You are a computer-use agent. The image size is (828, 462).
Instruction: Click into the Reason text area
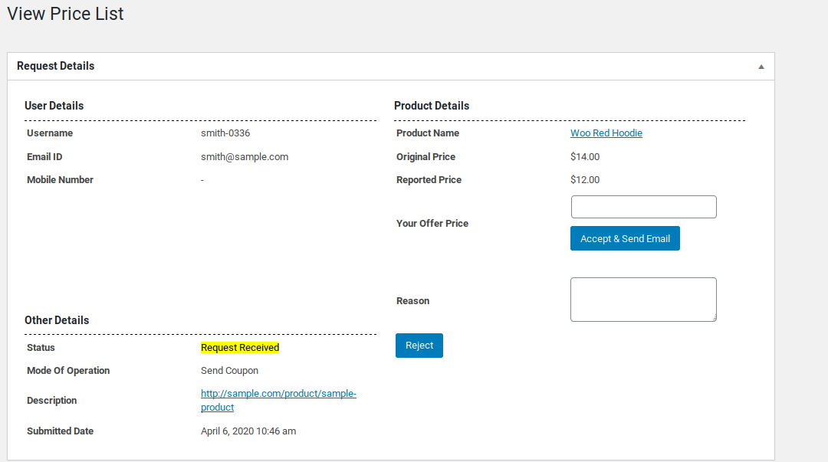click(642, 299)
